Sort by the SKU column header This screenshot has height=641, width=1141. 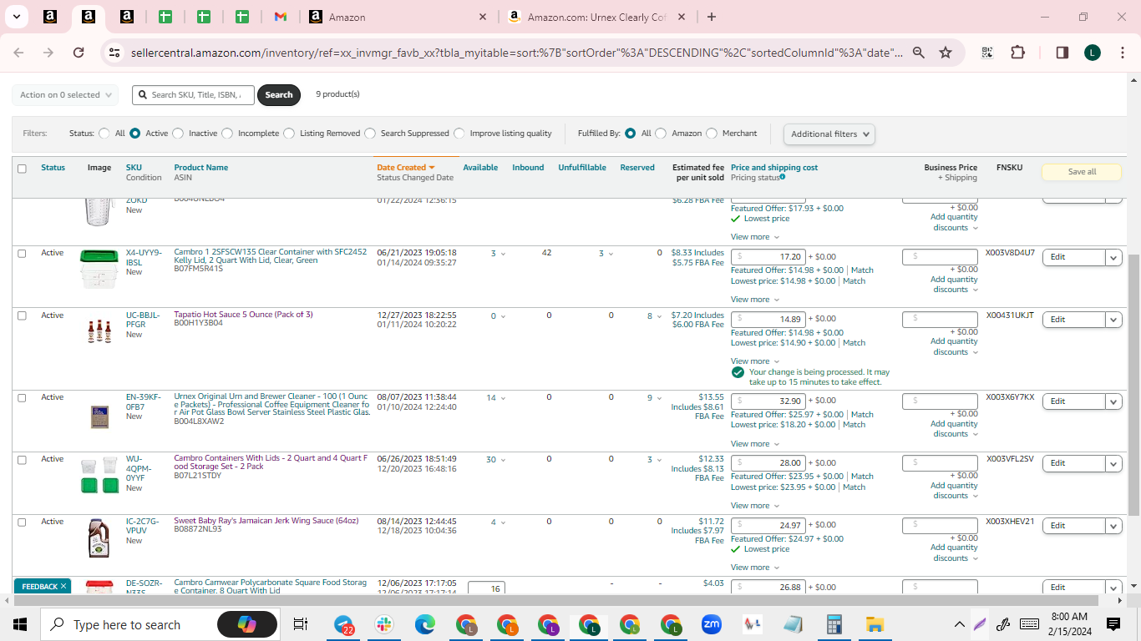(x=134, y=168)
